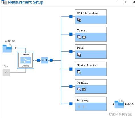Select the Logging block title
Image resolution: width=135 pixels, height=118 pixels.
tap(83, 100)
